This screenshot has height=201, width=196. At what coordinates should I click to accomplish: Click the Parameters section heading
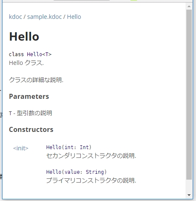point(29,96)
